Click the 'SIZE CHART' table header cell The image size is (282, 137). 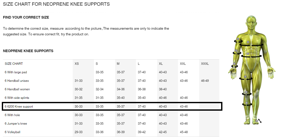pos(14,64)
